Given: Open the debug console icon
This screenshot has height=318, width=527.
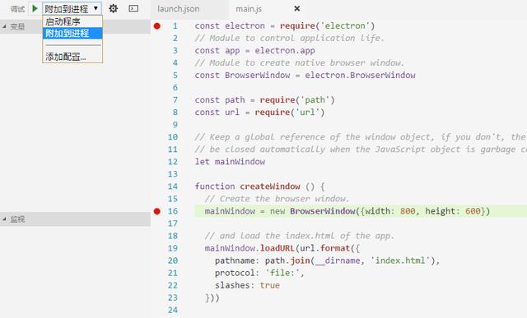Looking at the screenshot, I should (x=133, y=8).
